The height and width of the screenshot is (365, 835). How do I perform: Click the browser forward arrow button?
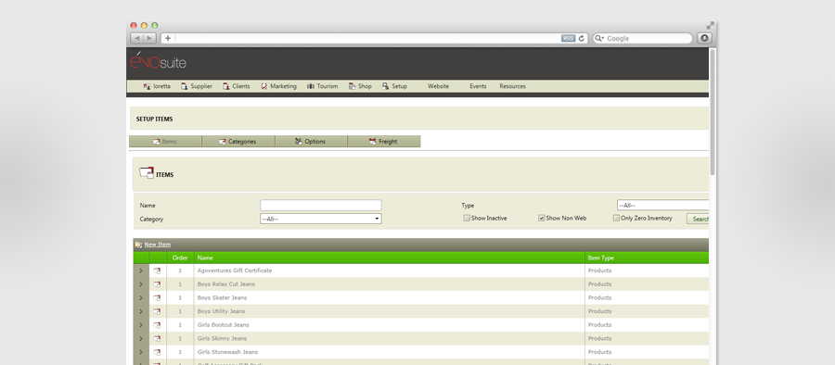click(x=149, y=38)
